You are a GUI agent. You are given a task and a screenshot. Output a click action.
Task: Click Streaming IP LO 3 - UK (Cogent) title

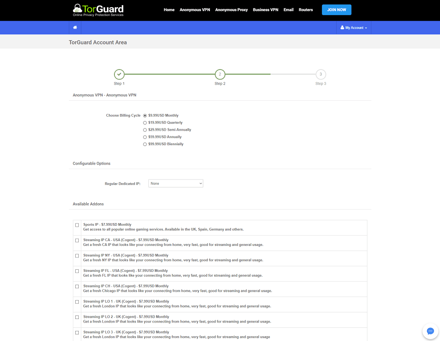pyautogui.click(x=126, y=332)
